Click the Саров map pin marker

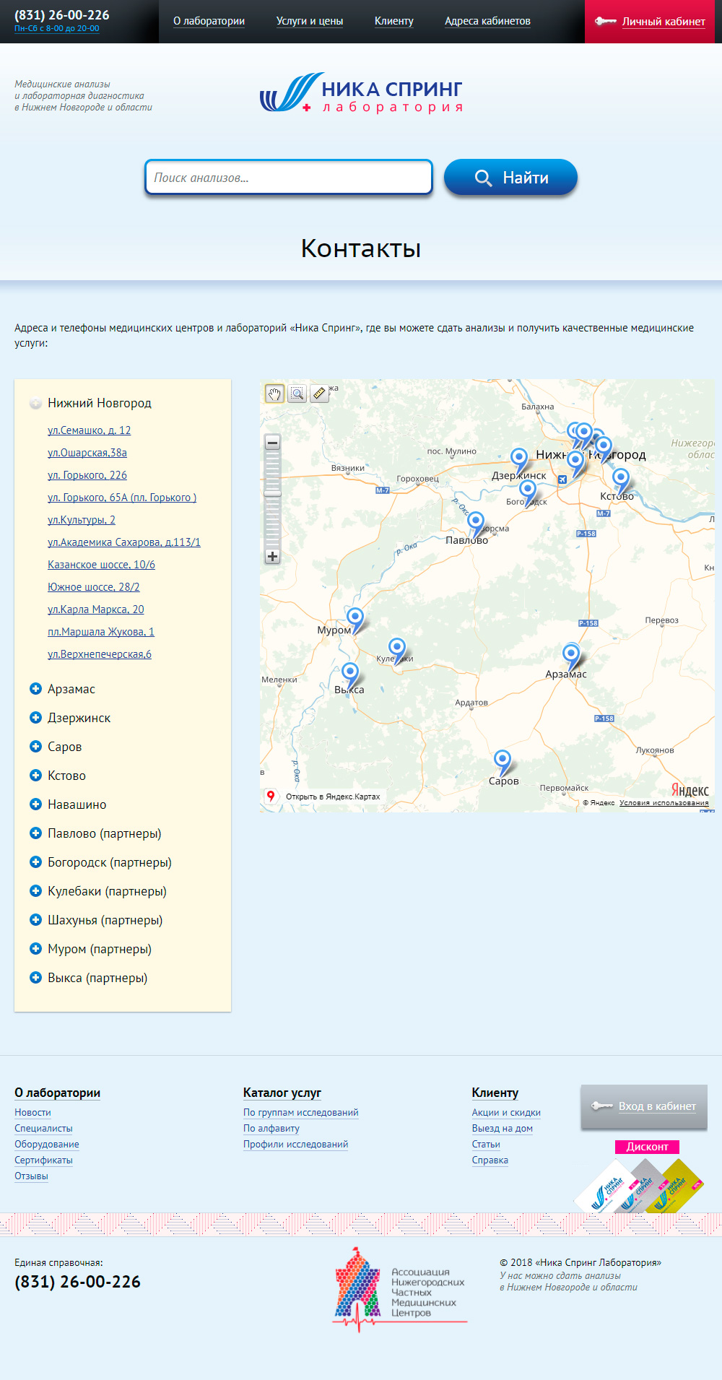502,760
